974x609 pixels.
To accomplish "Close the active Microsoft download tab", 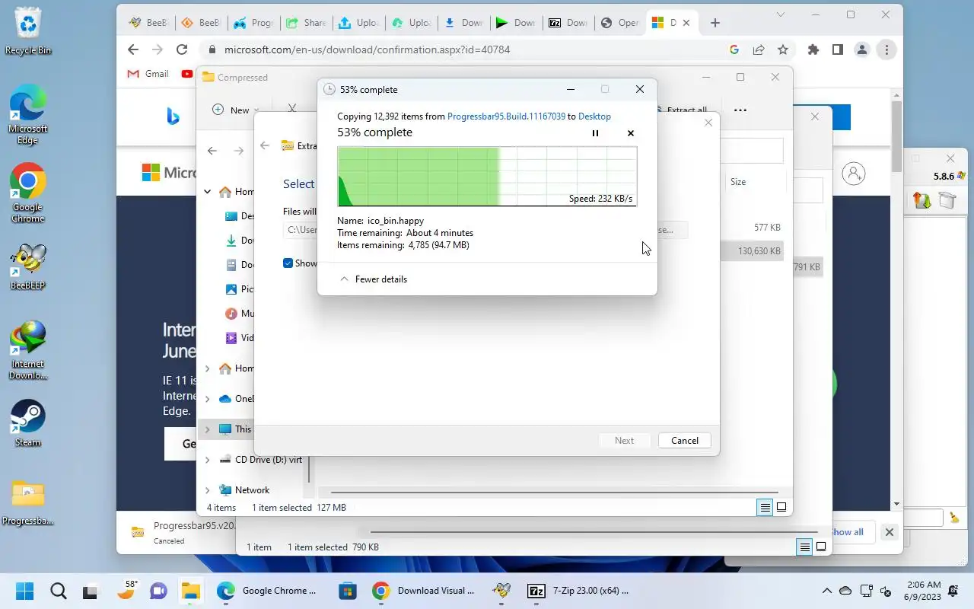I will point(686,23).
